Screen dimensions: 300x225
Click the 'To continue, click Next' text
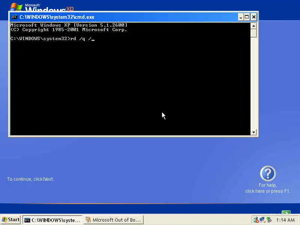[x=30, y=179]
